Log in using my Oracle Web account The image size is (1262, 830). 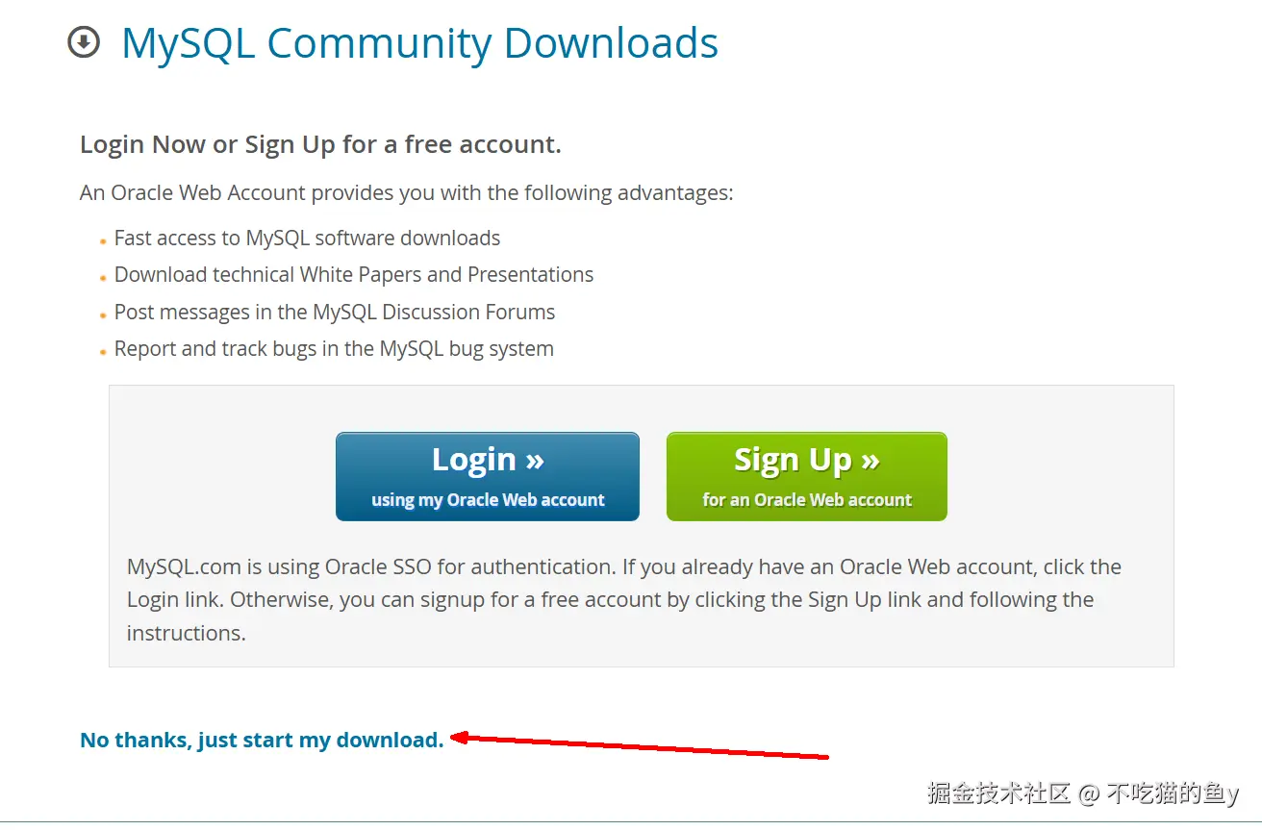click(488, 476)
